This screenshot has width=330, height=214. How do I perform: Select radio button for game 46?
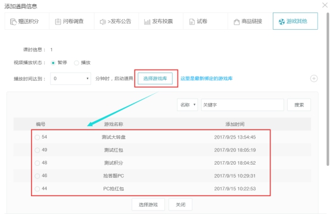(x=38, y=176)
